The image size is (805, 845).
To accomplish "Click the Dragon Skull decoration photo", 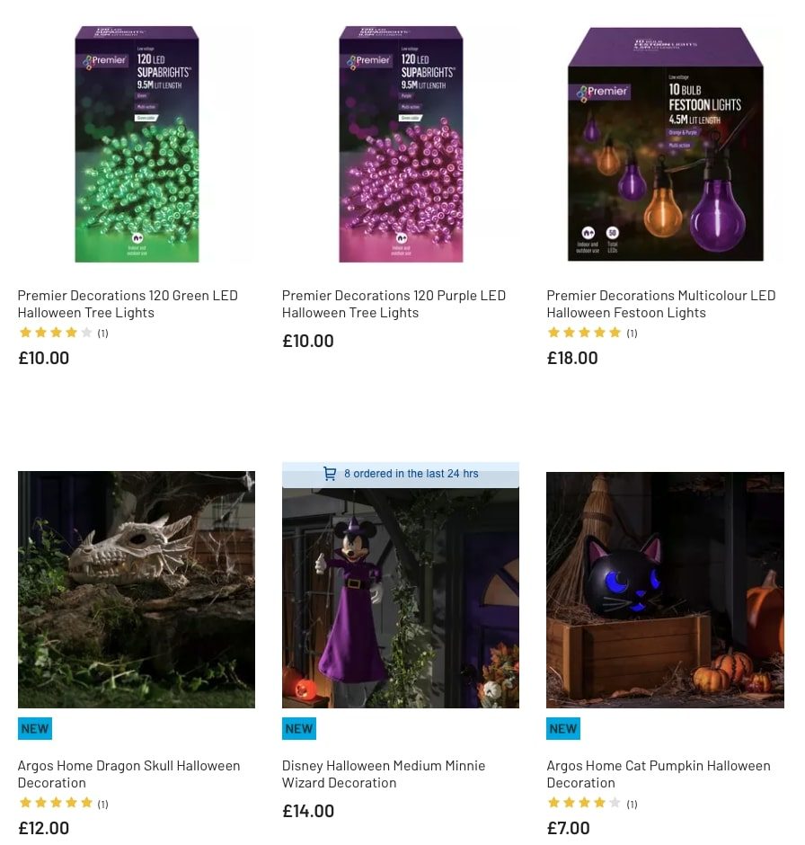I will click(136, 589).
